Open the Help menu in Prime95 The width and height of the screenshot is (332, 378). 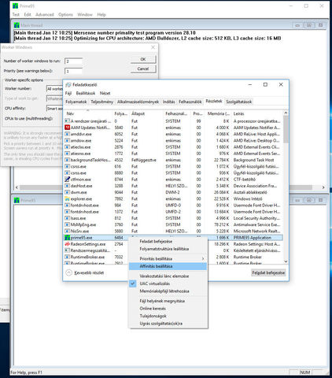pos(101,14)
